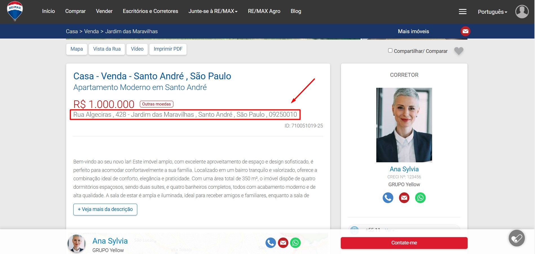Viewport: 535px width, 254px height.
Task: Click email icon in bottom contact bar
Action: 283,243
